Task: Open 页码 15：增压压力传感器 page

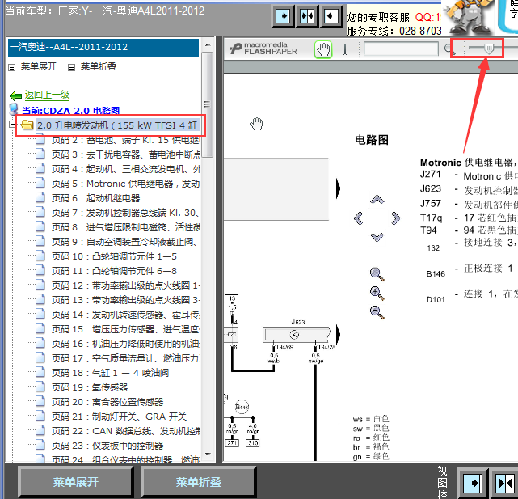Action: (x=127, y=329)
